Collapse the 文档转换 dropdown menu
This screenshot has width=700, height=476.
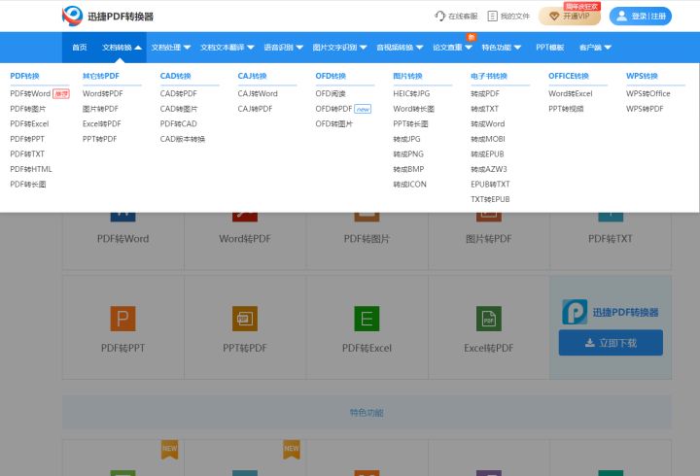point(122,47)
